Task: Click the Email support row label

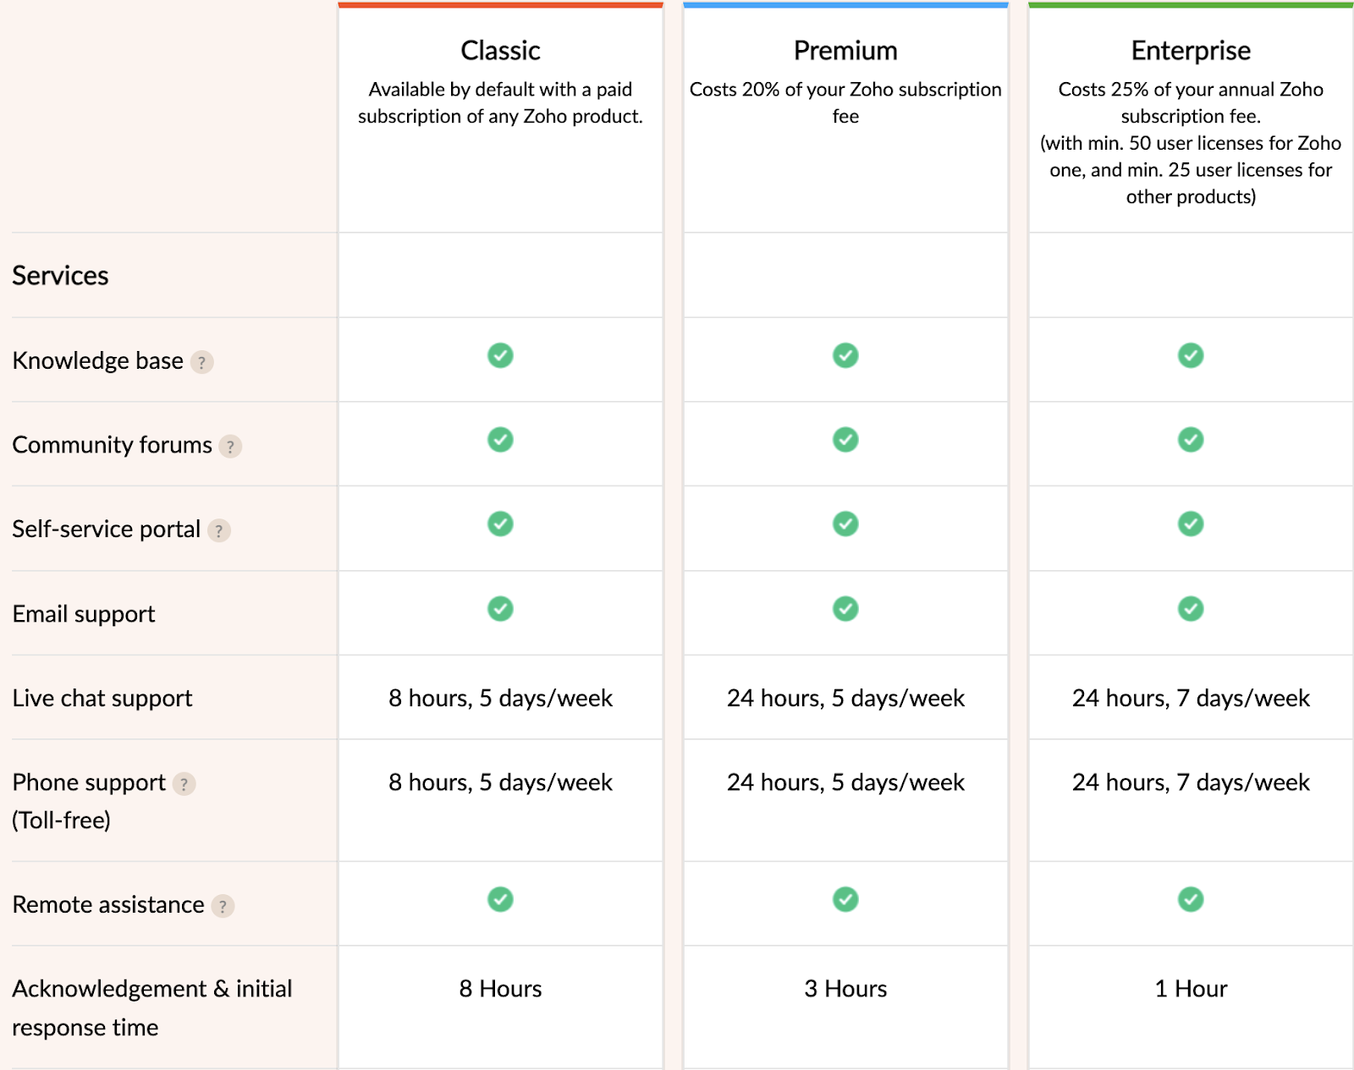Action: (x=84, y=614)
